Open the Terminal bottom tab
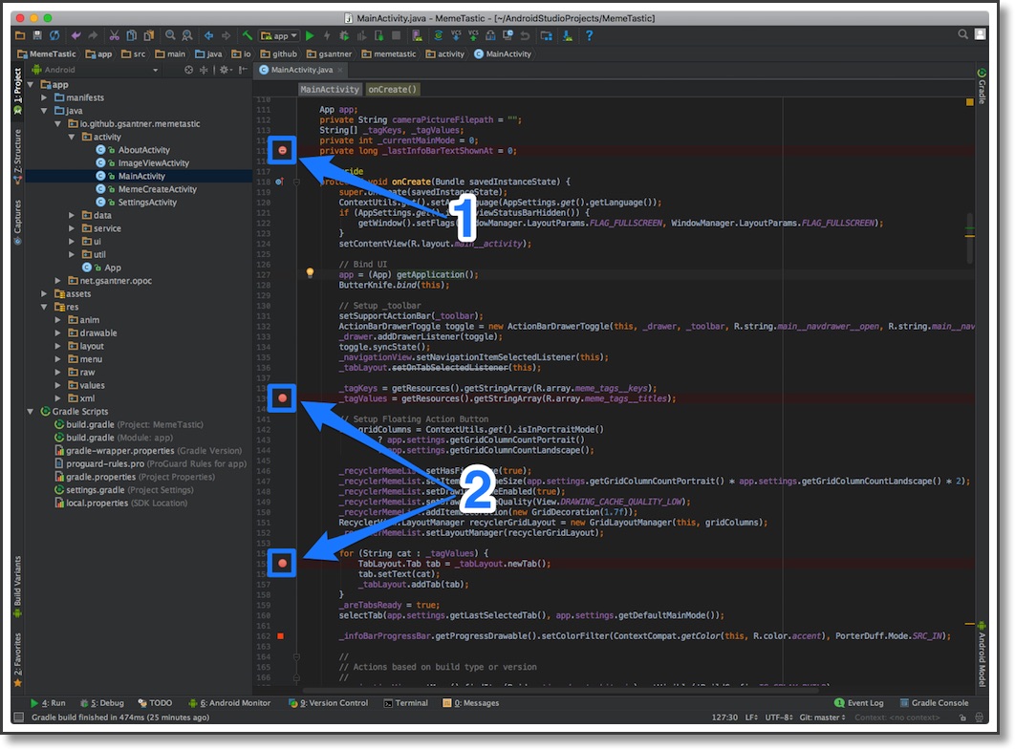 (x=406, y=703)
